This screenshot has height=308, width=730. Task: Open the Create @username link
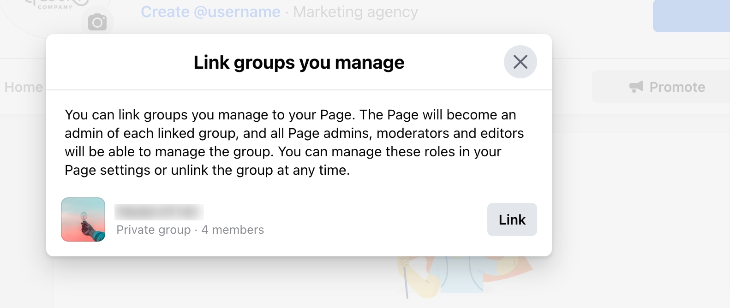pos(210,12)
